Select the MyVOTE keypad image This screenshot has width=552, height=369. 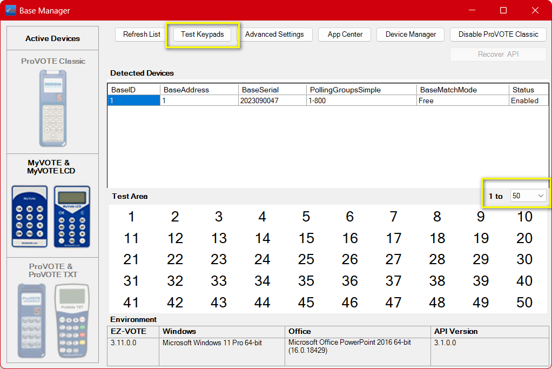[x=30, y=216]
